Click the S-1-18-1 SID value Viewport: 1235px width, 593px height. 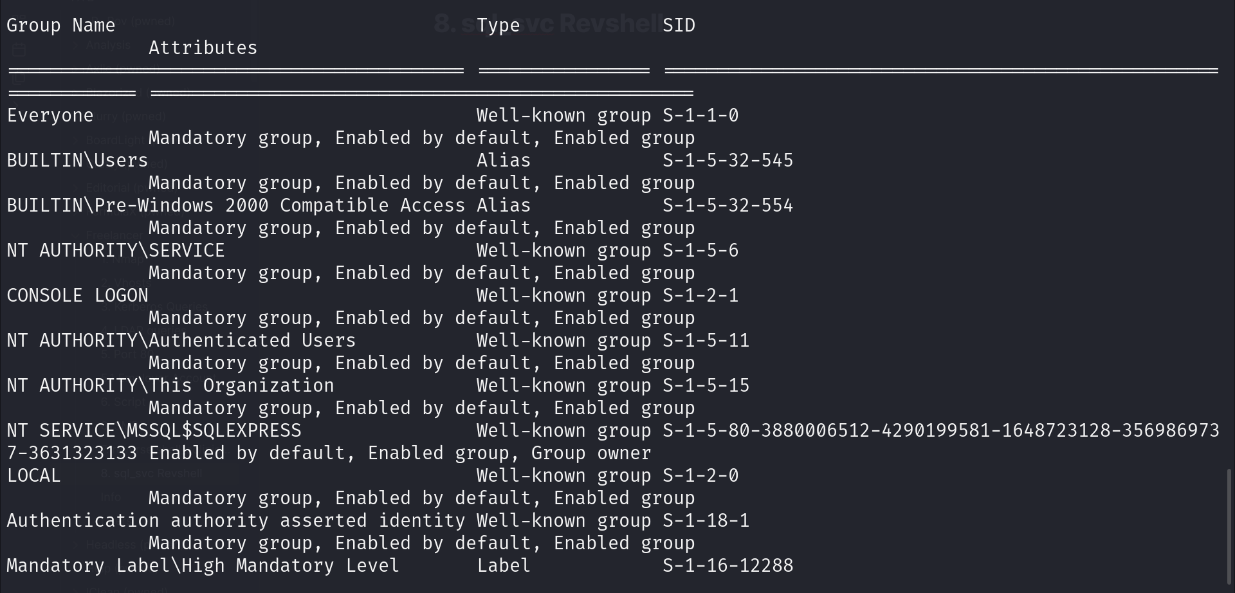coord(706,521)
